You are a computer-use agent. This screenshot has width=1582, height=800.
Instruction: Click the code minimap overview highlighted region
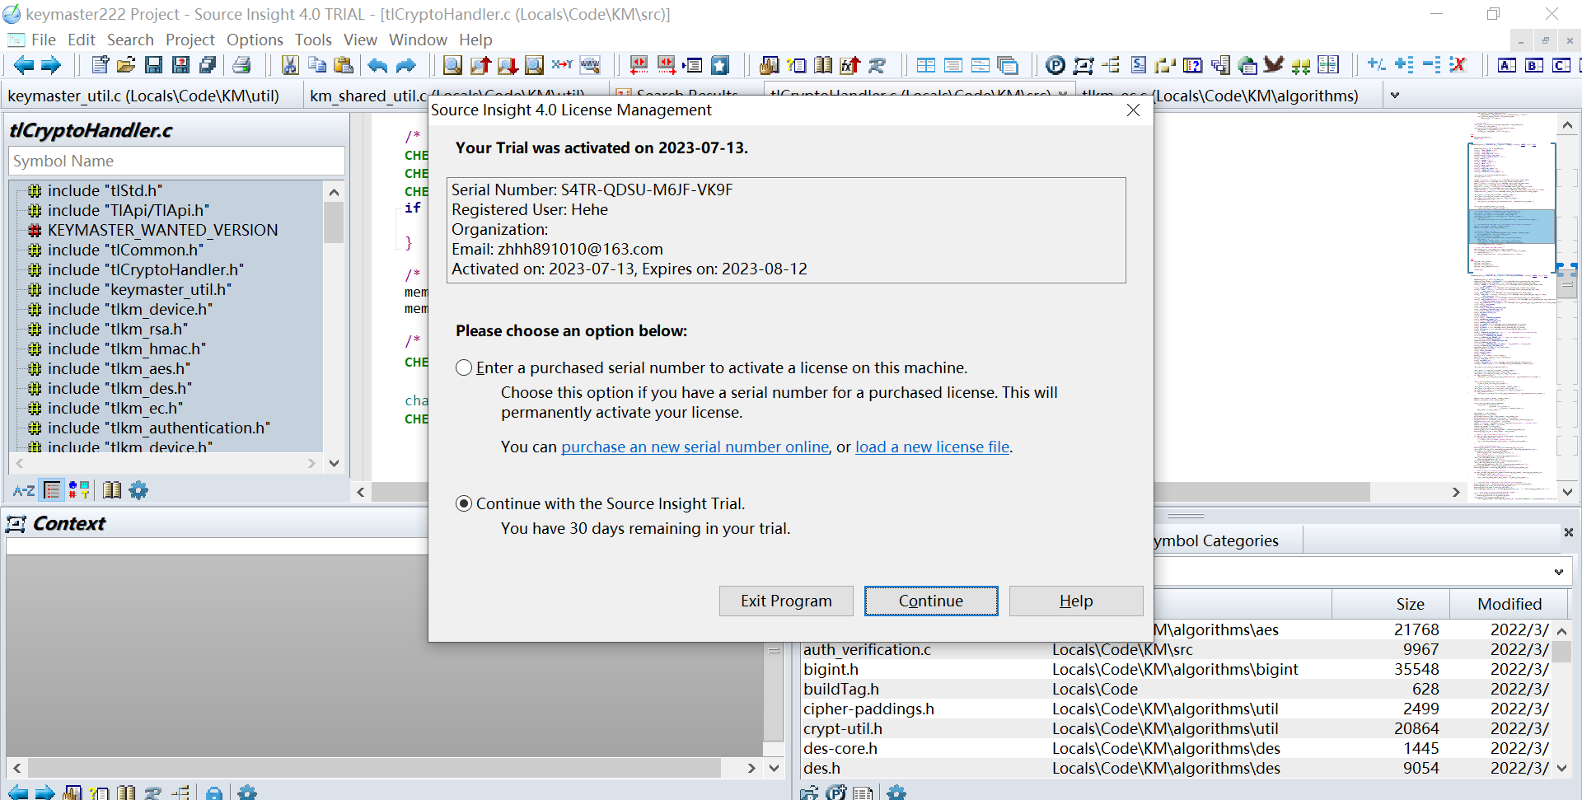pos(1512,226)
